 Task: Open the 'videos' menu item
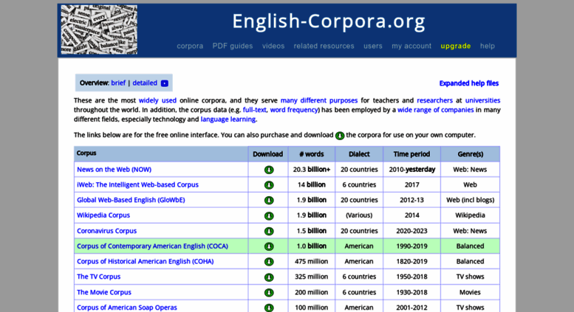273,46
